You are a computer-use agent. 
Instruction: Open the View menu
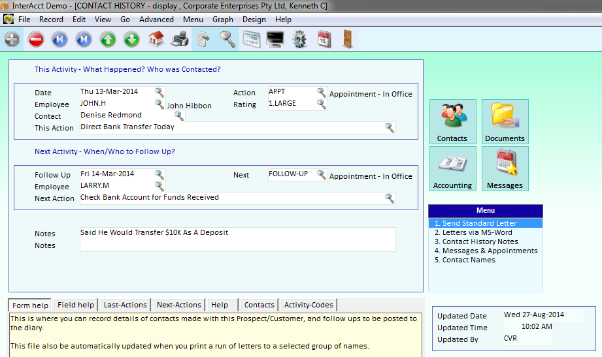pyautogui.click(x=103, y=20)
